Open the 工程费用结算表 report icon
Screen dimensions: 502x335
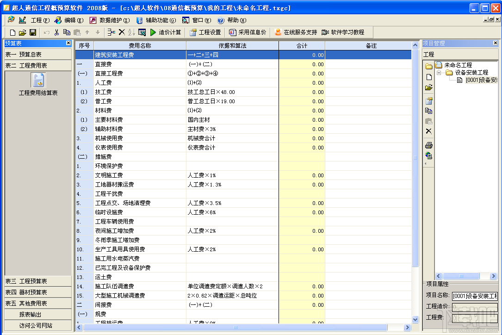(38, 83)
